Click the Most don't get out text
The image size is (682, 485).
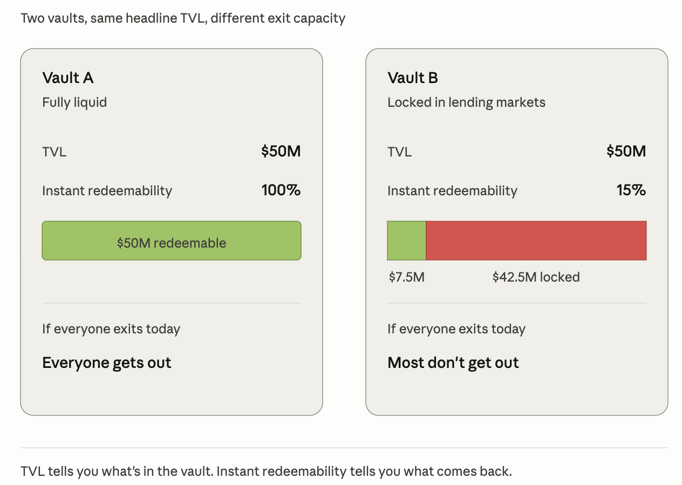(453, 363)
